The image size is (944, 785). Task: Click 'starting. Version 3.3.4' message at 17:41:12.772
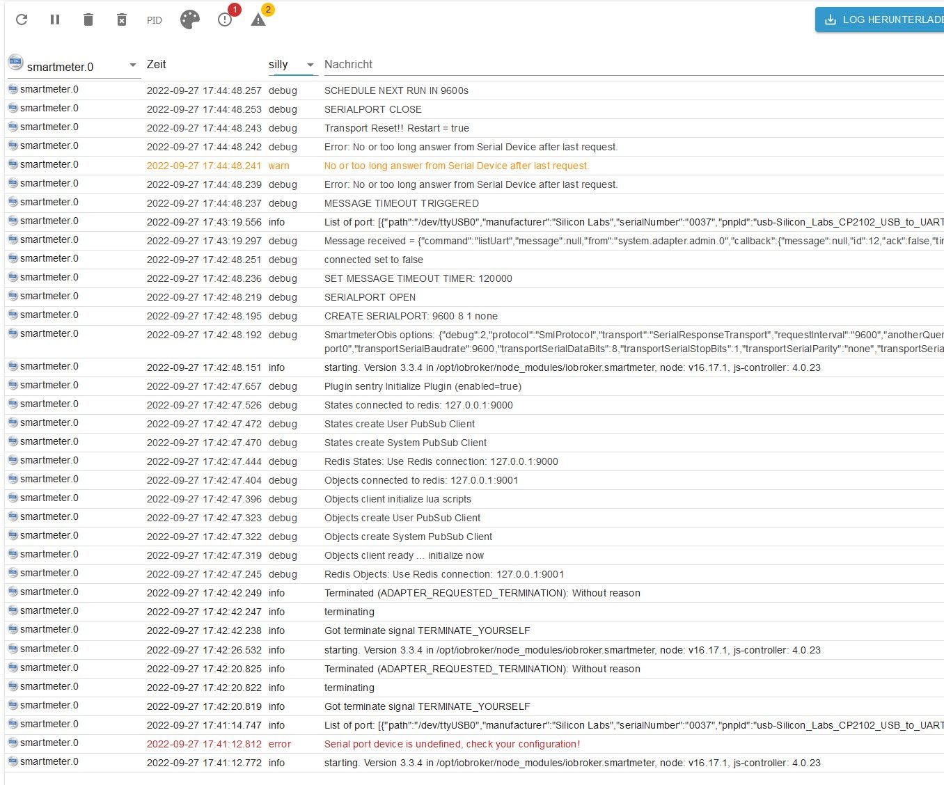point(572,763)
